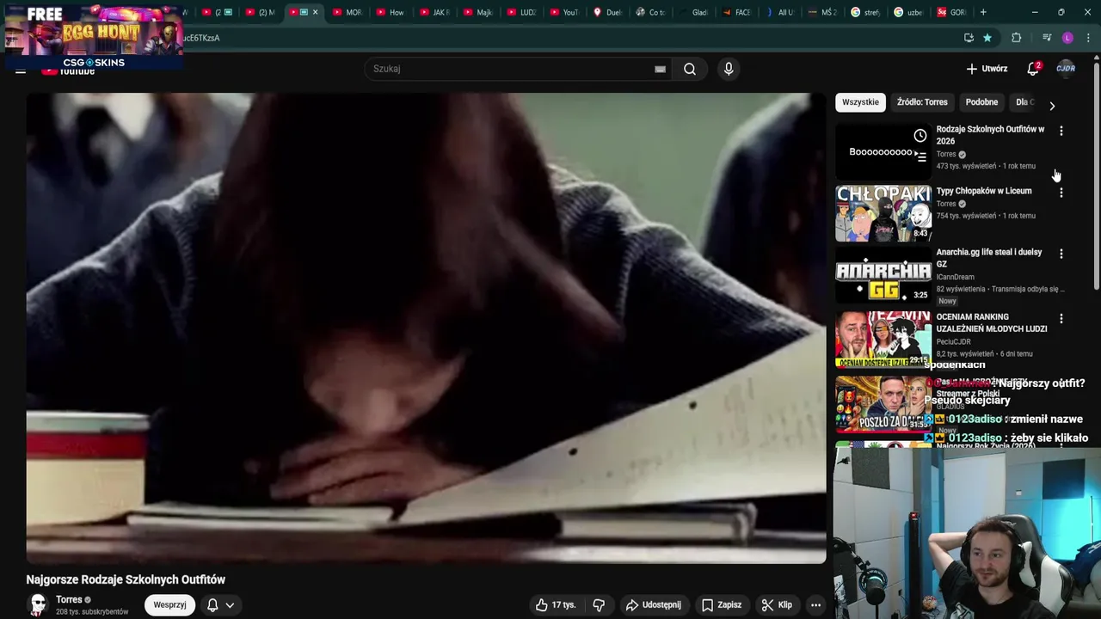The image size is (1101, 619).
Task: Add Rodzaje Szkolnych Outfitów thumbnail to queue
Action: (920, 156)
